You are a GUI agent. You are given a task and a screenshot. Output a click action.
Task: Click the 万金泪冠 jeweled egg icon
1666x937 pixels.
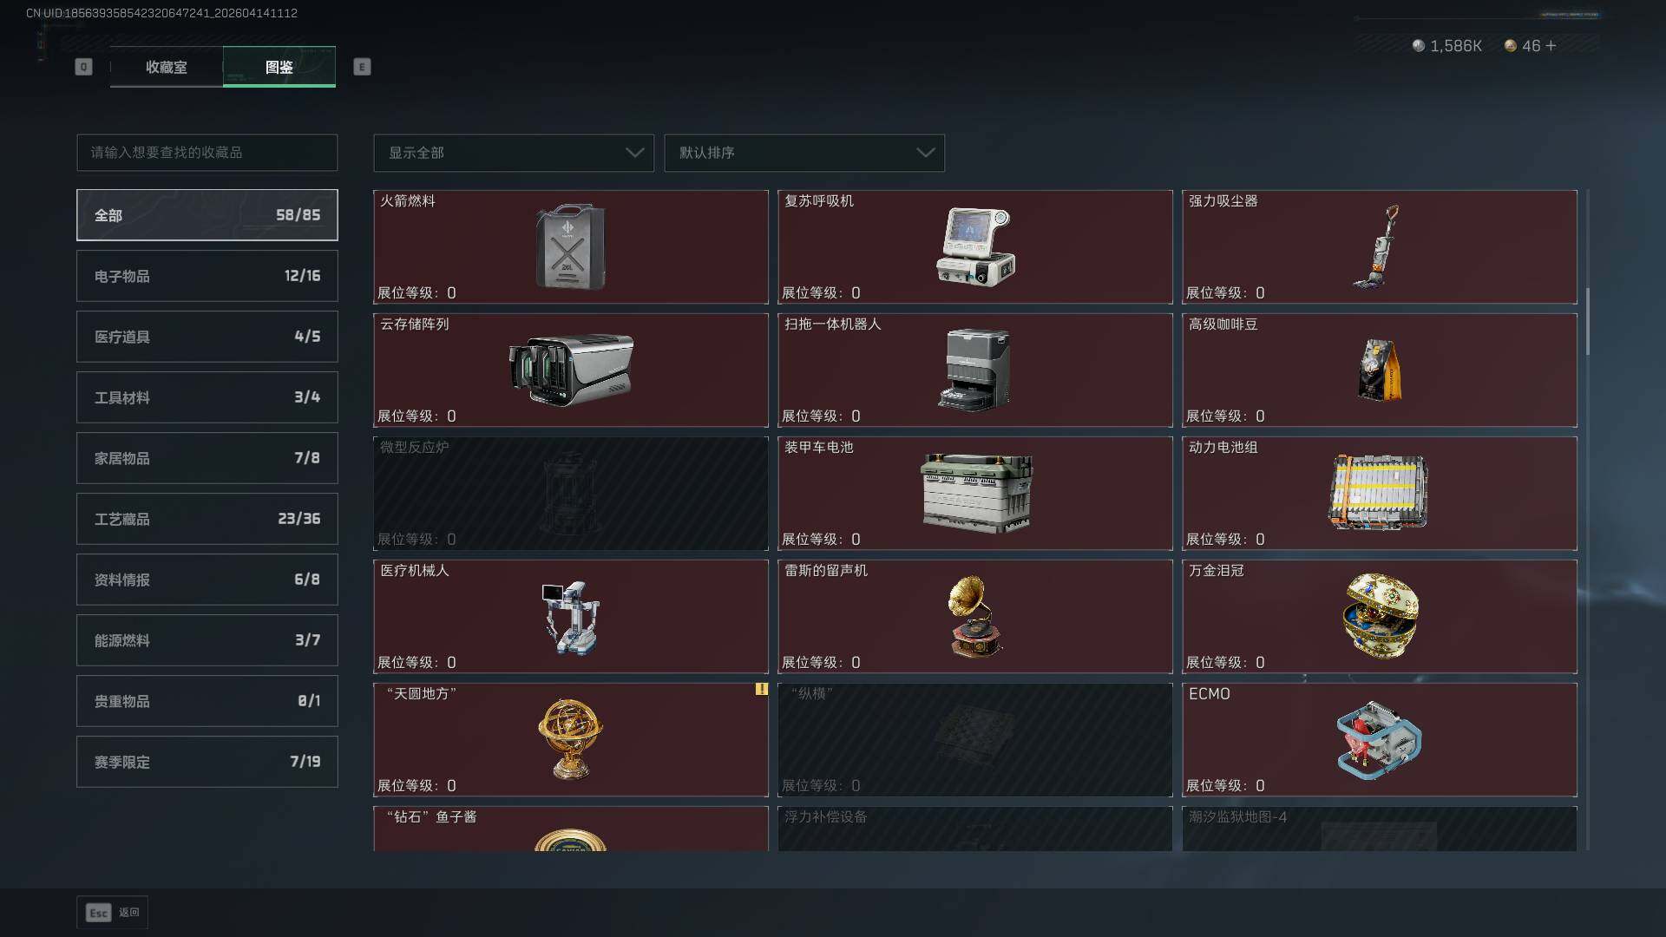click(1380, 615)
